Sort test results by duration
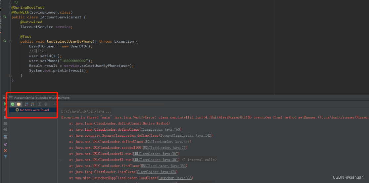This screenshot has width=369, height=183. [32, 104]
